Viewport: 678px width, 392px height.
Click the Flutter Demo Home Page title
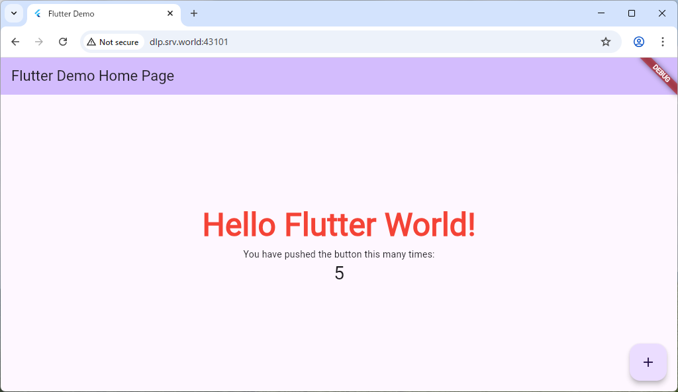tap(93, 76)
